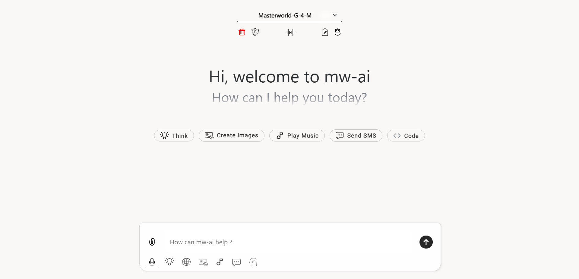
Task: Open the notes clipboard icon
Action: (x=325, y=32)
